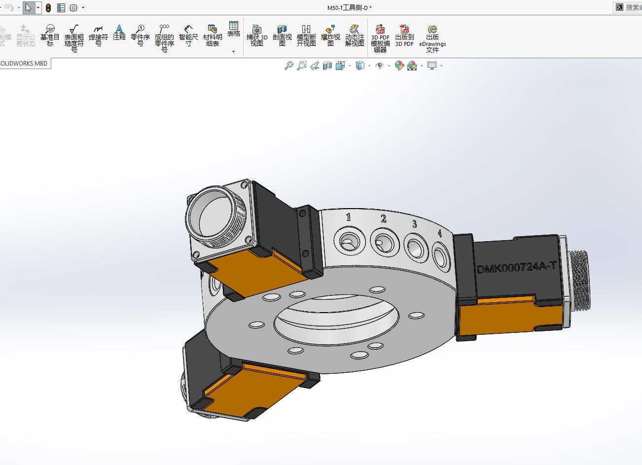The width and height of the screenshot is (642, 465).
Task: Click the search command icon beside 搜索
Action: click(x=619, y=7)
